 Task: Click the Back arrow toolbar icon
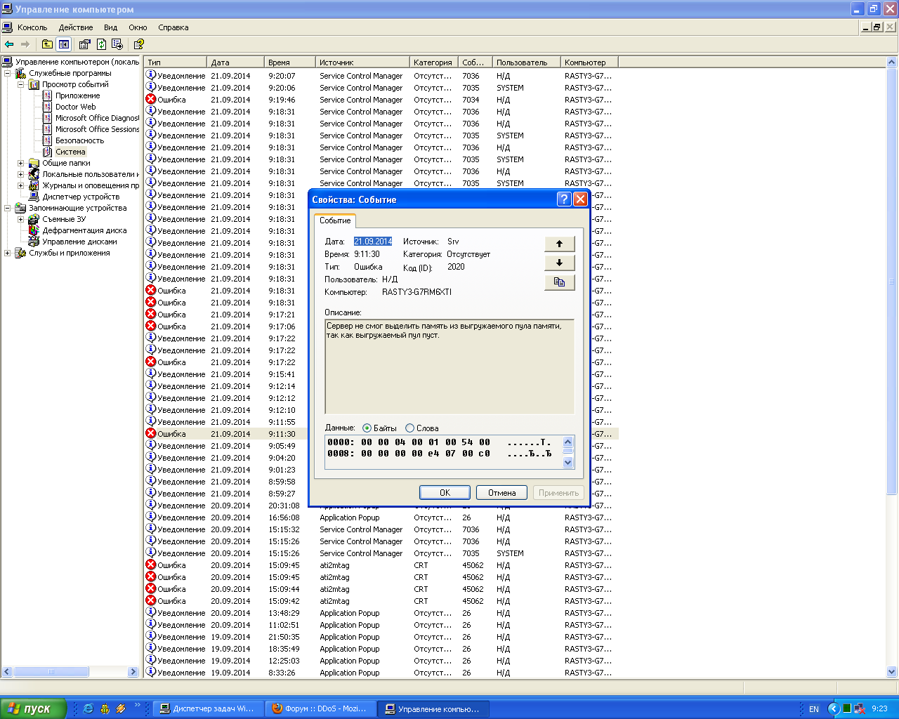click(x=9, y=44)
